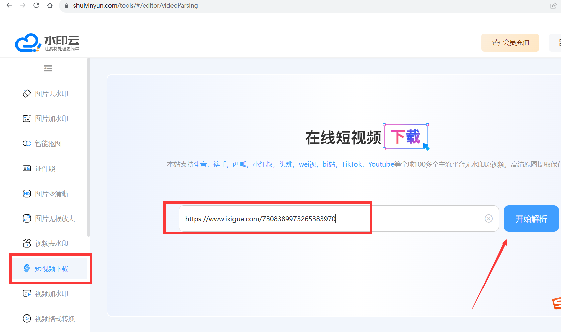Click the 图片无损放大 enlarge icon

point(27,219)
